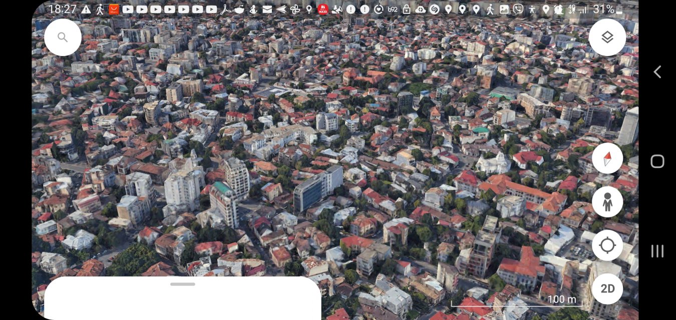Open the map layers menu
This screenshot has width=676, height=320.
point(607,37)
